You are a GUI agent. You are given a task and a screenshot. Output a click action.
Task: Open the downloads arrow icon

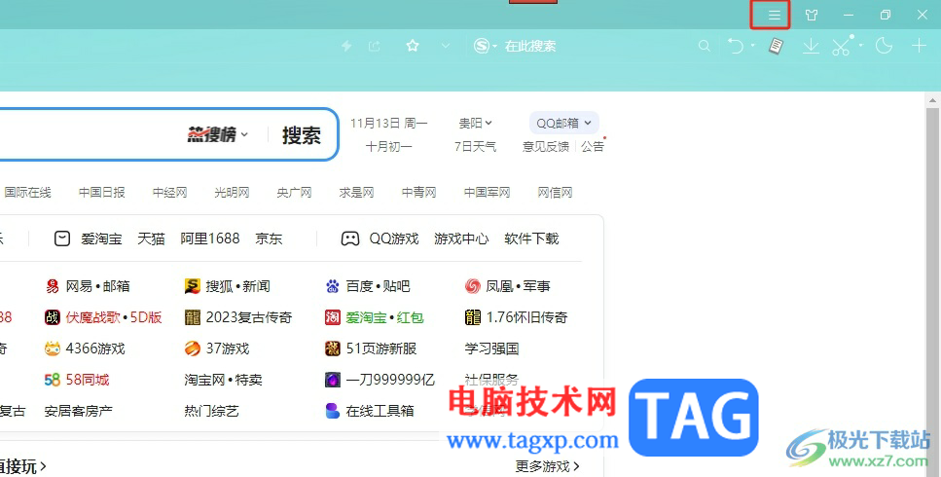pos(811,46)
